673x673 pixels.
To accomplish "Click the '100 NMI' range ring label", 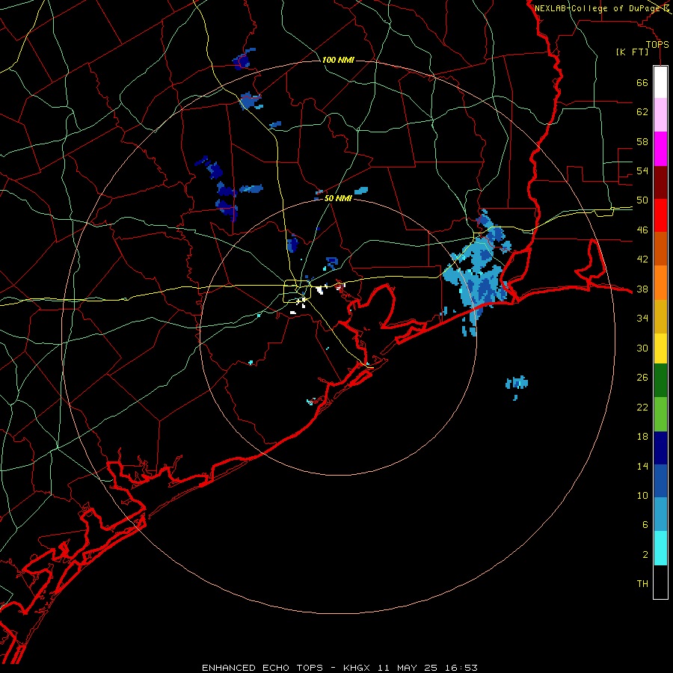I will (338, 60).
